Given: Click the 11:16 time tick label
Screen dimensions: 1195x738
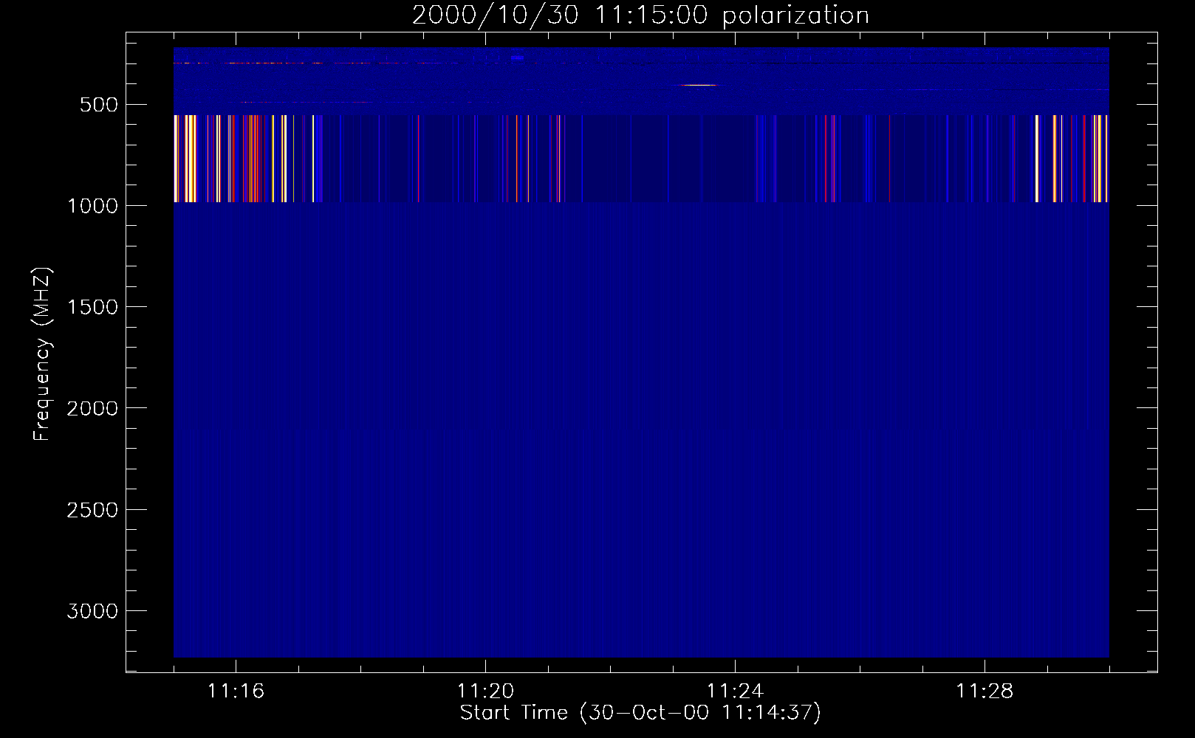Looking at the screenshot, I should pos(236,692).
